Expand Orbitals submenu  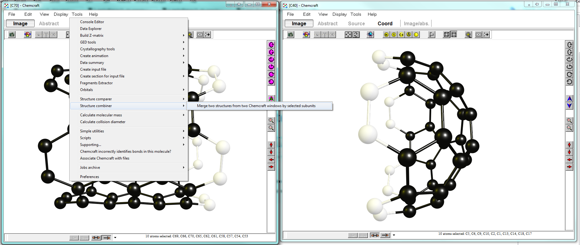point(129,90)
